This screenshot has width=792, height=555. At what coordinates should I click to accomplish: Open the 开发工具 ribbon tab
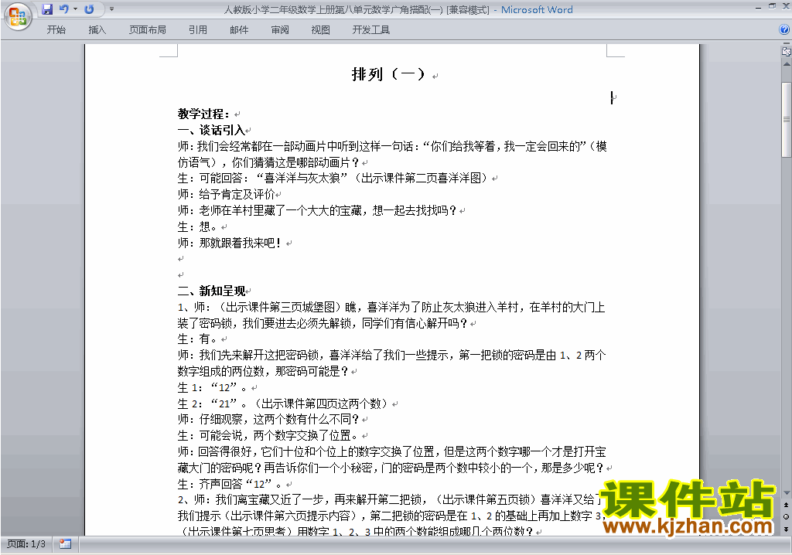point(371,30)
